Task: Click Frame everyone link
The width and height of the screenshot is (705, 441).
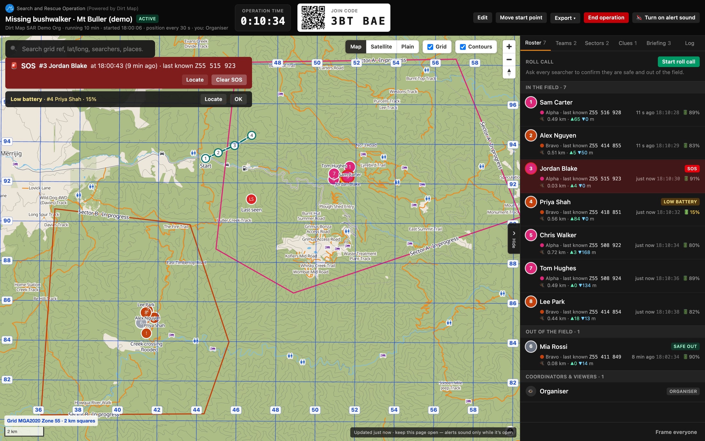Action: point(676,432)
